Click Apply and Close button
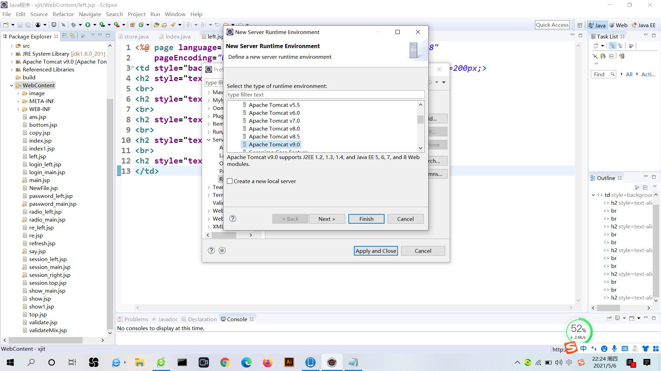Screen dimensions: 661x371 (x=376, y=251)
